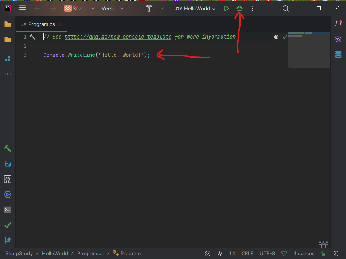Open the Notifications bell
Viewport: 346px width, 259px height.
(x=338, y=24)
